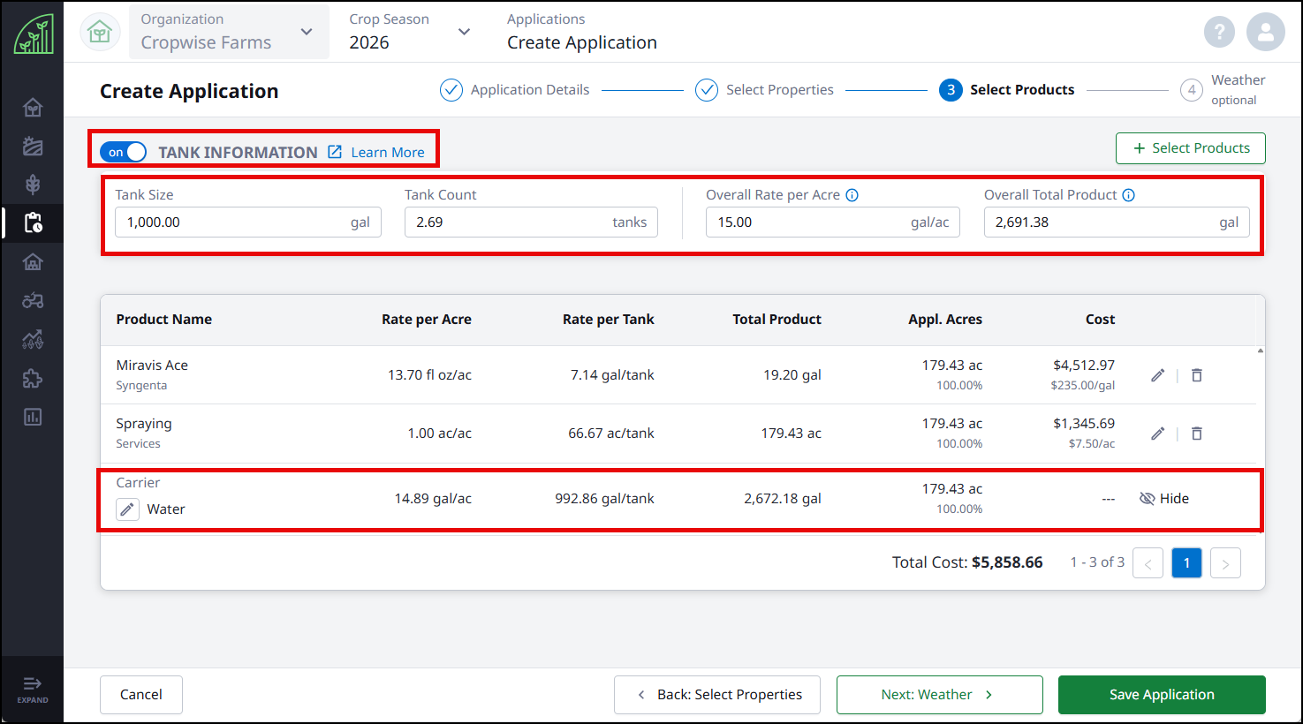The width and height of the screenshot is (1303, 724).
Task: Open the reports chart icon in sidebar
Action: coord(33,417)
